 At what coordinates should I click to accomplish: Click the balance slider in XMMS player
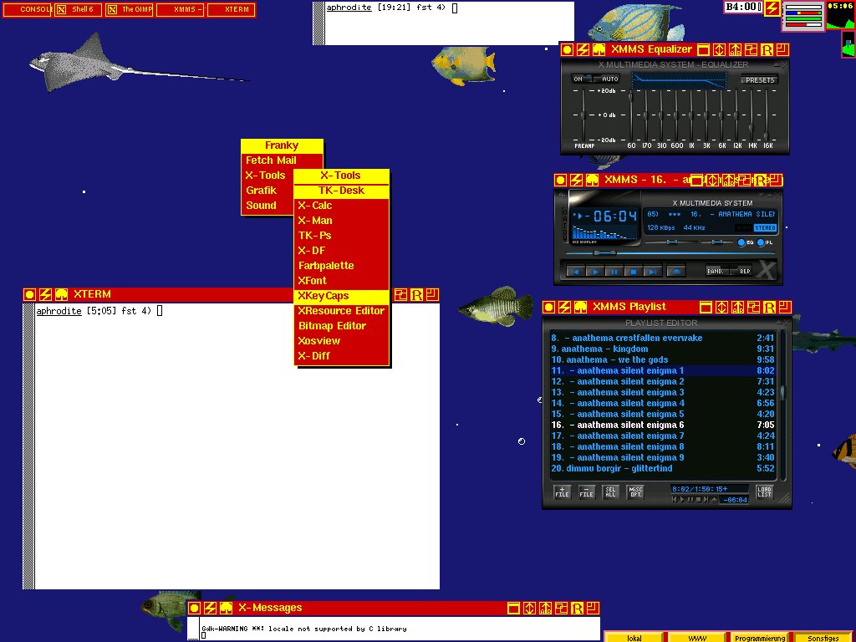point(716,242)
